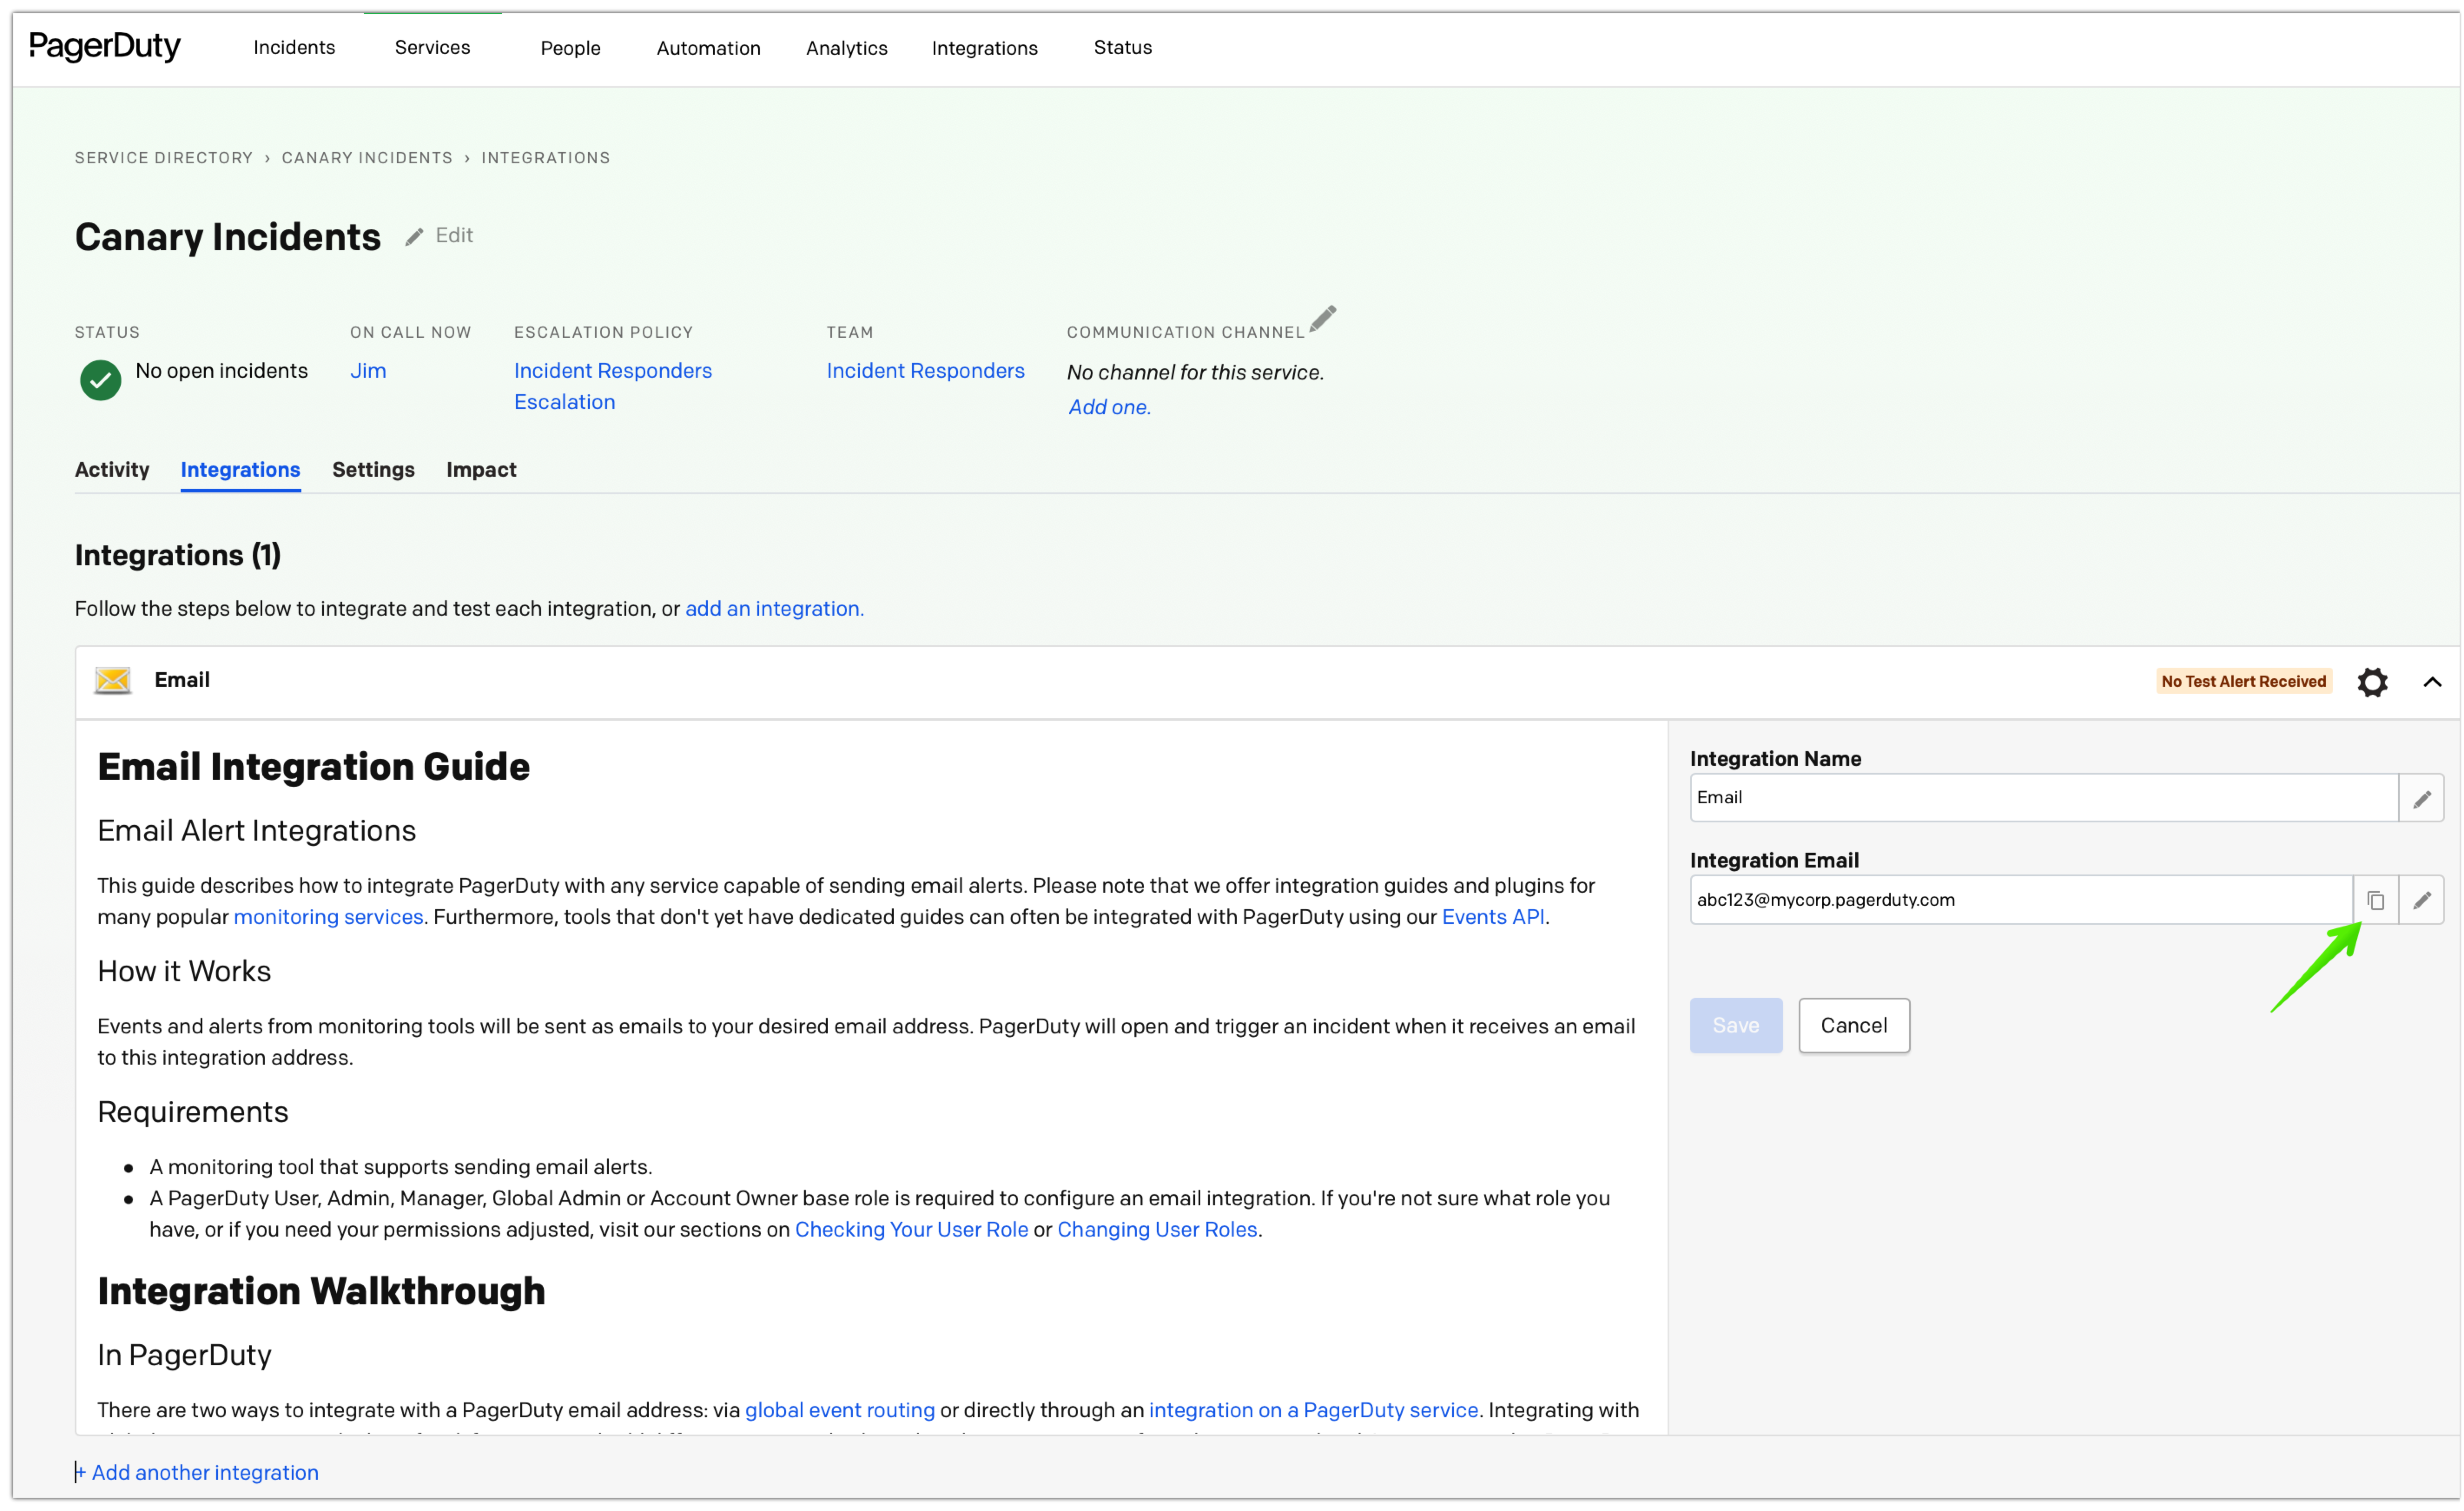Click Add another integration
2464x1511 pixels.
[x=198, y=1472]
